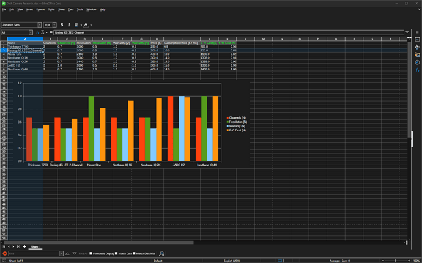The height and width of the screenshot is (263, 422).
Task: Zoom in with plus icon
Action: pyautogui.click(x=409, y=261)
